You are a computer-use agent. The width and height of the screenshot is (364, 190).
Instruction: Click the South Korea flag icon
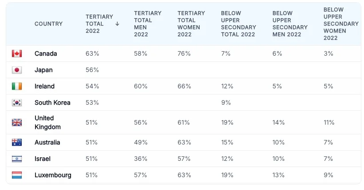click(x=17, y=103)
